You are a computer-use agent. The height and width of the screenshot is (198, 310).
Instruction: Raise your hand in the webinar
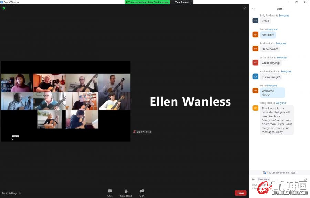[126, 192]
